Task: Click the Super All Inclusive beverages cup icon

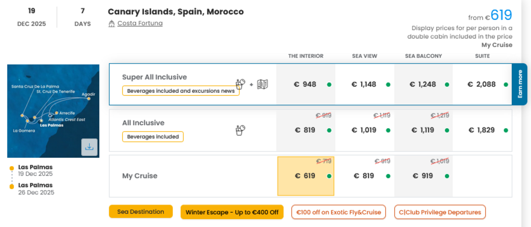Action: pyautogui.click(x=240, y=84)
